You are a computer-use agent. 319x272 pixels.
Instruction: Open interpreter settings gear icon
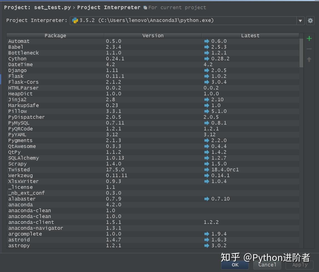(310, 21)
